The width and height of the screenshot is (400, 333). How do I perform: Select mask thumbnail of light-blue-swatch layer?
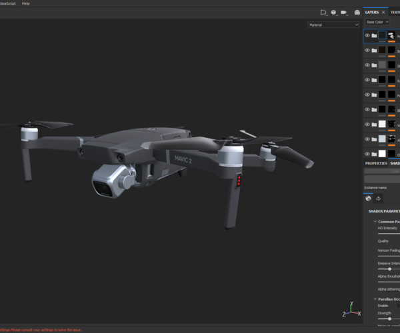391,139
